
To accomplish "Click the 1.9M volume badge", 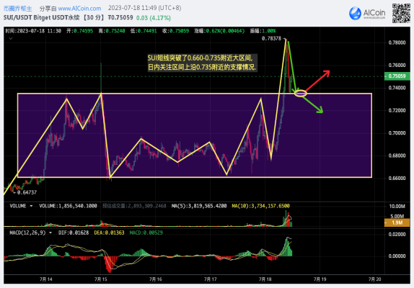I will [397, 222].
